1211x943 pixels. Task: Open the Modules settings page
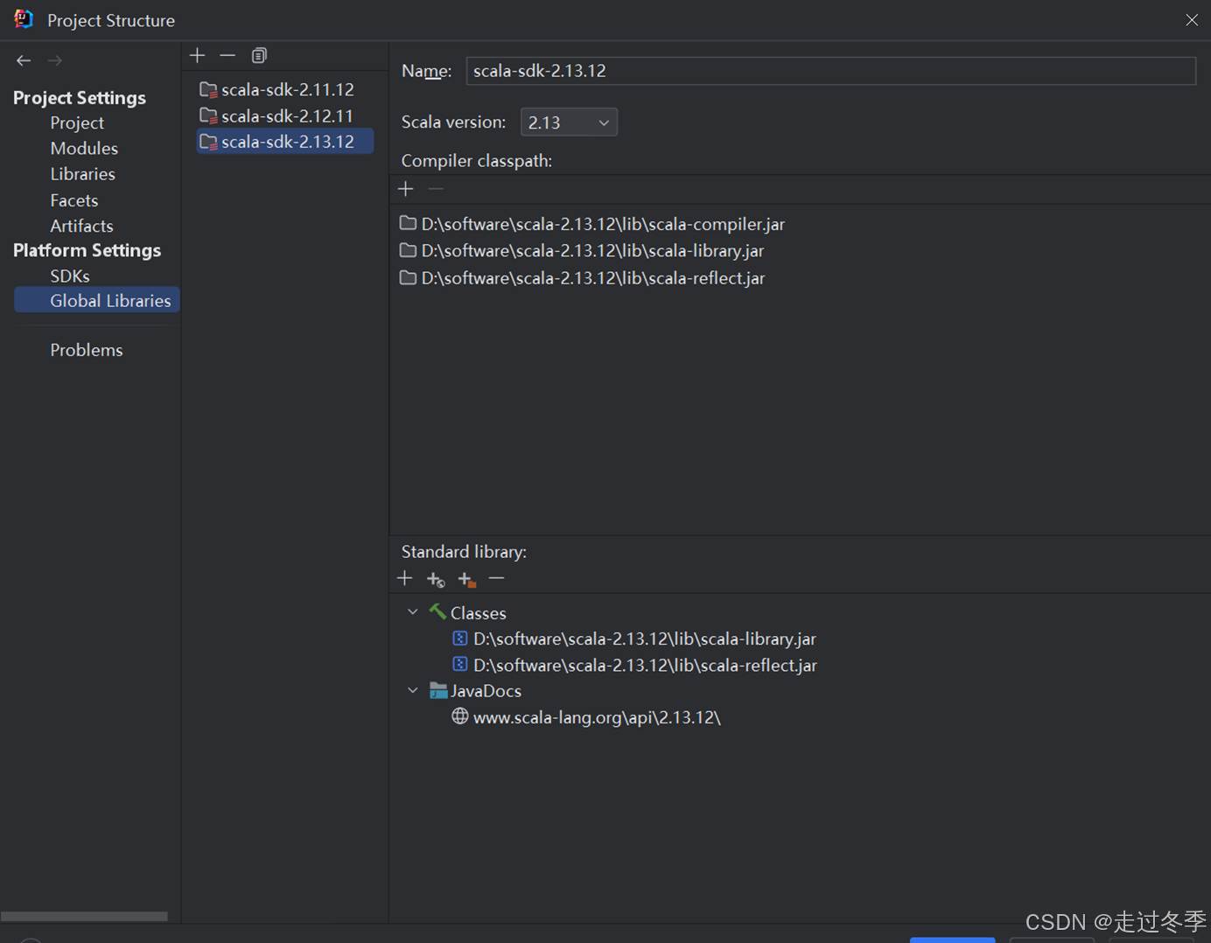point(84,148)
